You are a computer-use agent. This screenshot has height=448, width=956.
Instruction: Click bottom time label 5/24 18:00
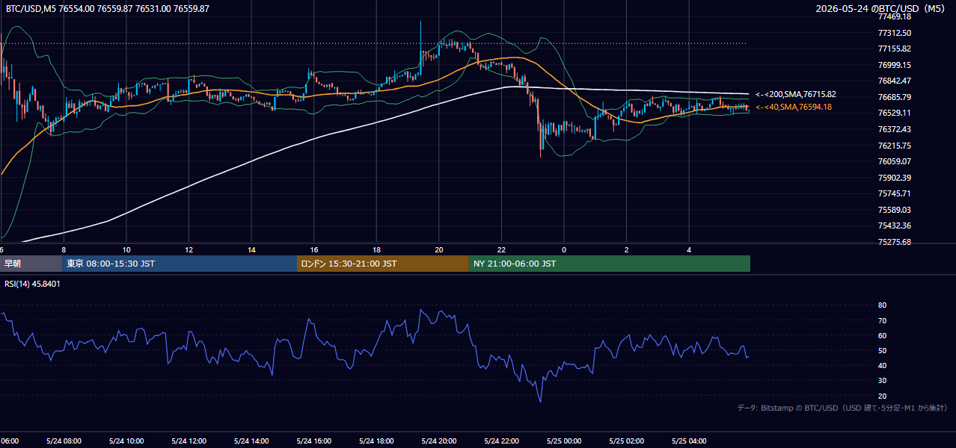click(x=376, y=441)
